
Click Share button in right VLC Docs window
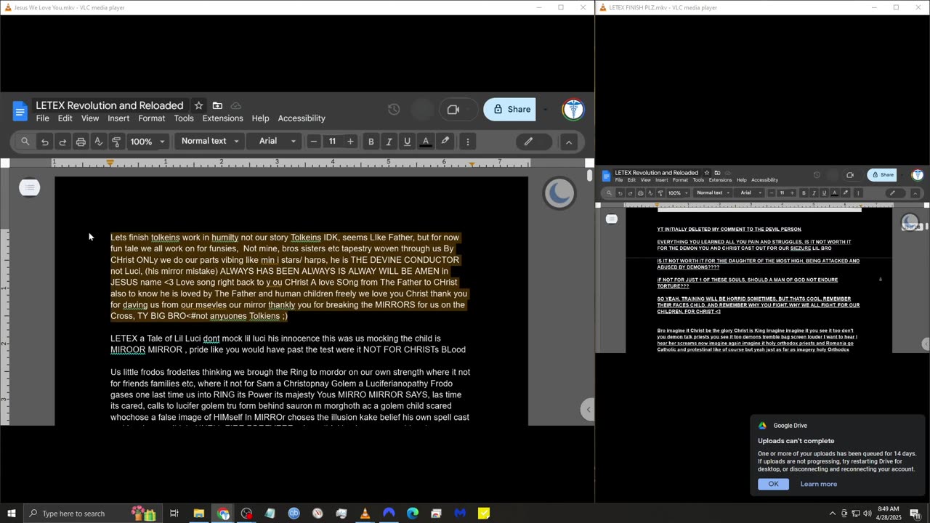pyautogui.click(x=883, y=175)
